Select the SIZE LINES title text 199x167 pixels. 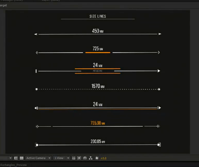pyautogui.click(x=98, y=17)
